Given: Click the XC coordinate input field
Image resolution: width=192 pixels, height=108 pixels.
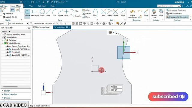Looking at the screenshot, I should point(118,87).
